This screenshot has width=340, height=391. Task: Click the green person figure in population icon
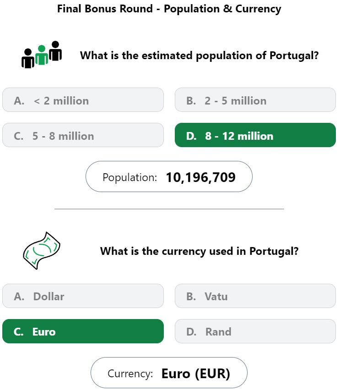tap(42, 55)
